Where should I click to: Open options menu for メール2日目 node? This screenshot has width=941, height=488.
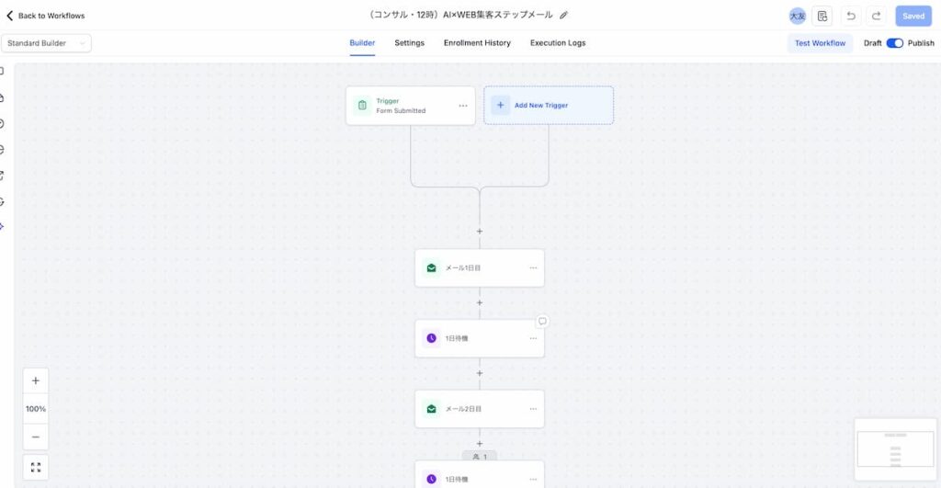coord(533,409)
